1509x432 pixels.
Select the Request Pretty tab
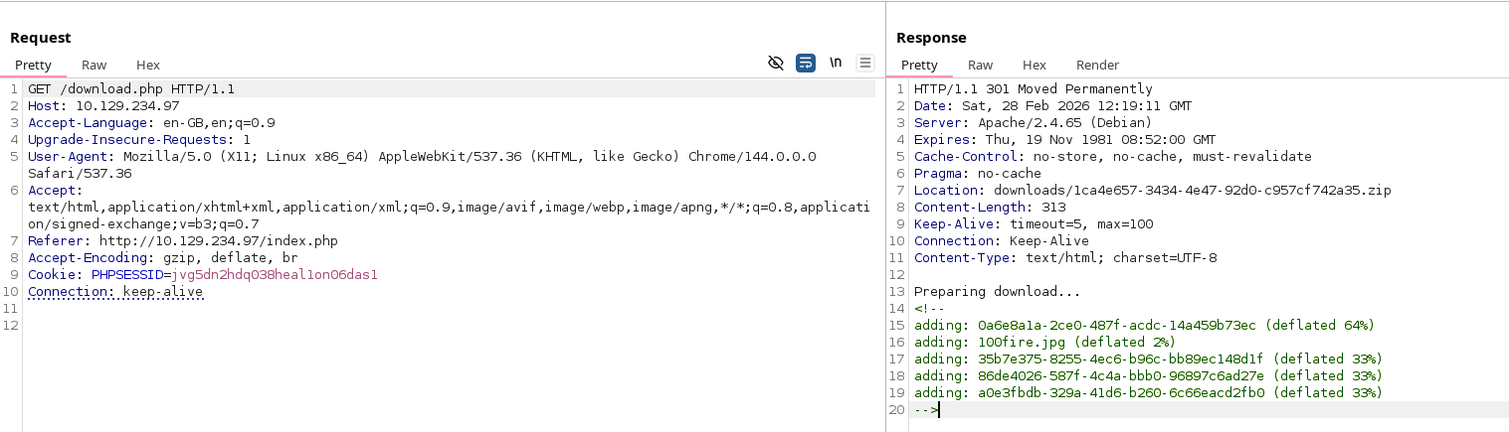(33, 65)
